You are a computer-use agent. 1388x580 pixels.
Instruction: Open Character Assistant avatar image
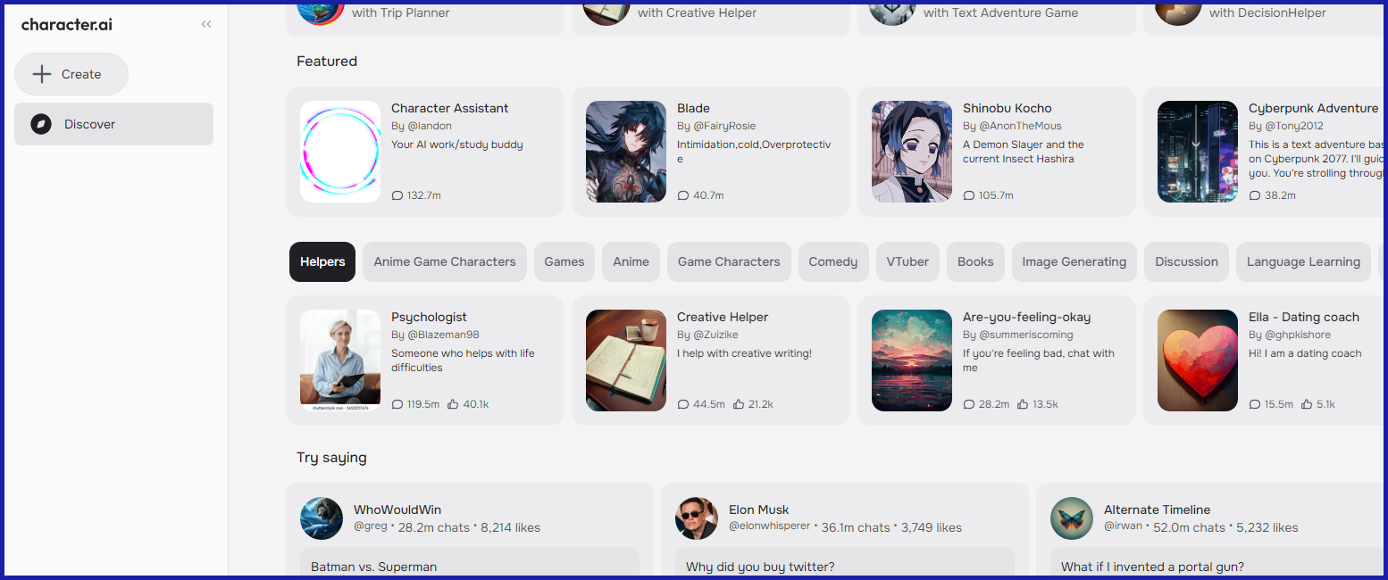click(340, 152)
